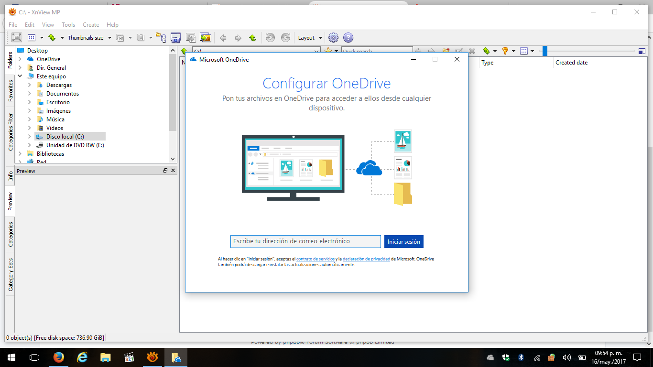
Task: Click the blue help question mark icon
Action: (348, 38)
